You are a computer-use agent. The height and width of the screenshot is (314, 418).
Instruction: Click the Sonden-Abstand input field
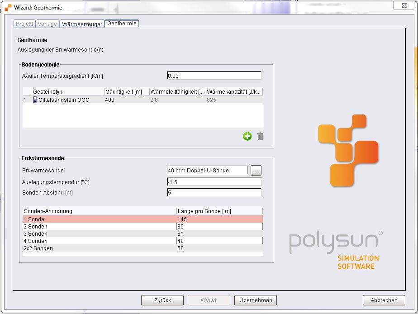click(214, 192)
